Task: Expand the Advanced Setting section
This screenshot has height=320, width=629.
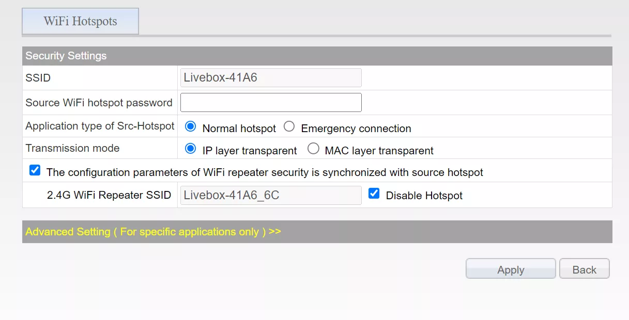Action: tap(153, 232)
